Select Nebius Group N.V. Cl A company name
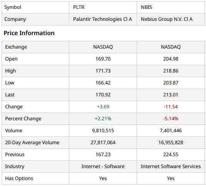This screenshot has width=206, height=187. coord(167,19)
